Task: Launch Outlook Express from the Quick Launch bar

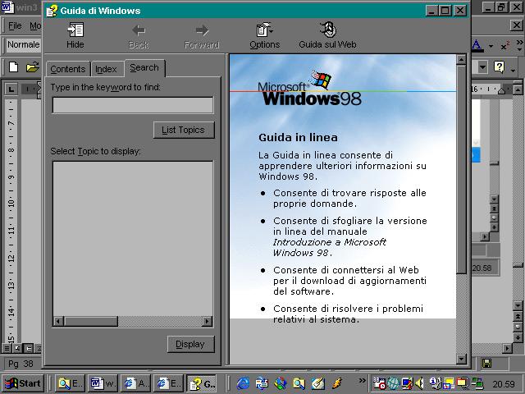Action: point(262,383)
